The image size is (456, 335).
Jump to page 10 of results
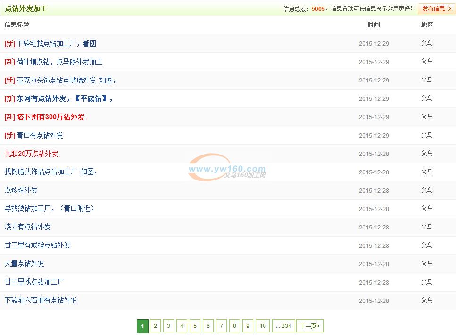coord(263,326)
